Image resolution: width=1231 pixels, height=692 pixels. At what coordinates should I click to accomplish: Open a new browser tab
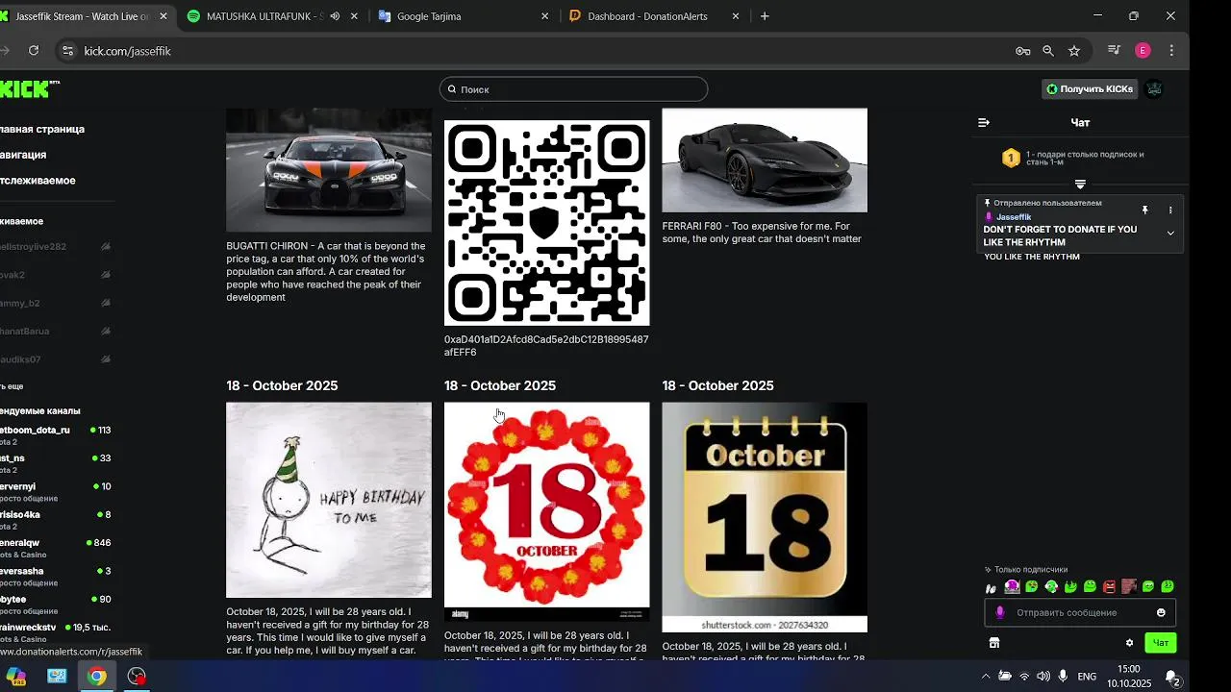click(765, 16)
